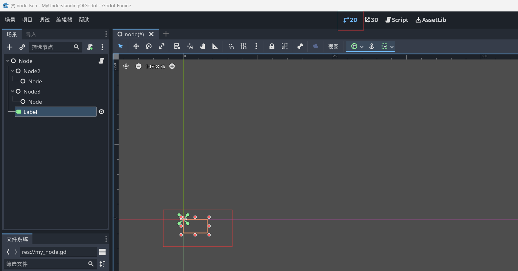The height and width of the screenshot is (271, 518).
Task: Reset zoom via 149.8 % label
Action: click(x=155, y=66)
